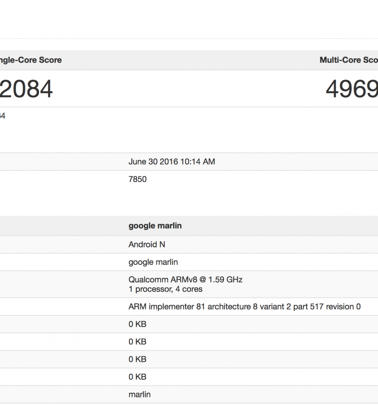
Task: Click first 0 KB below ARM implementer row
Action: (x=137, y=324)
